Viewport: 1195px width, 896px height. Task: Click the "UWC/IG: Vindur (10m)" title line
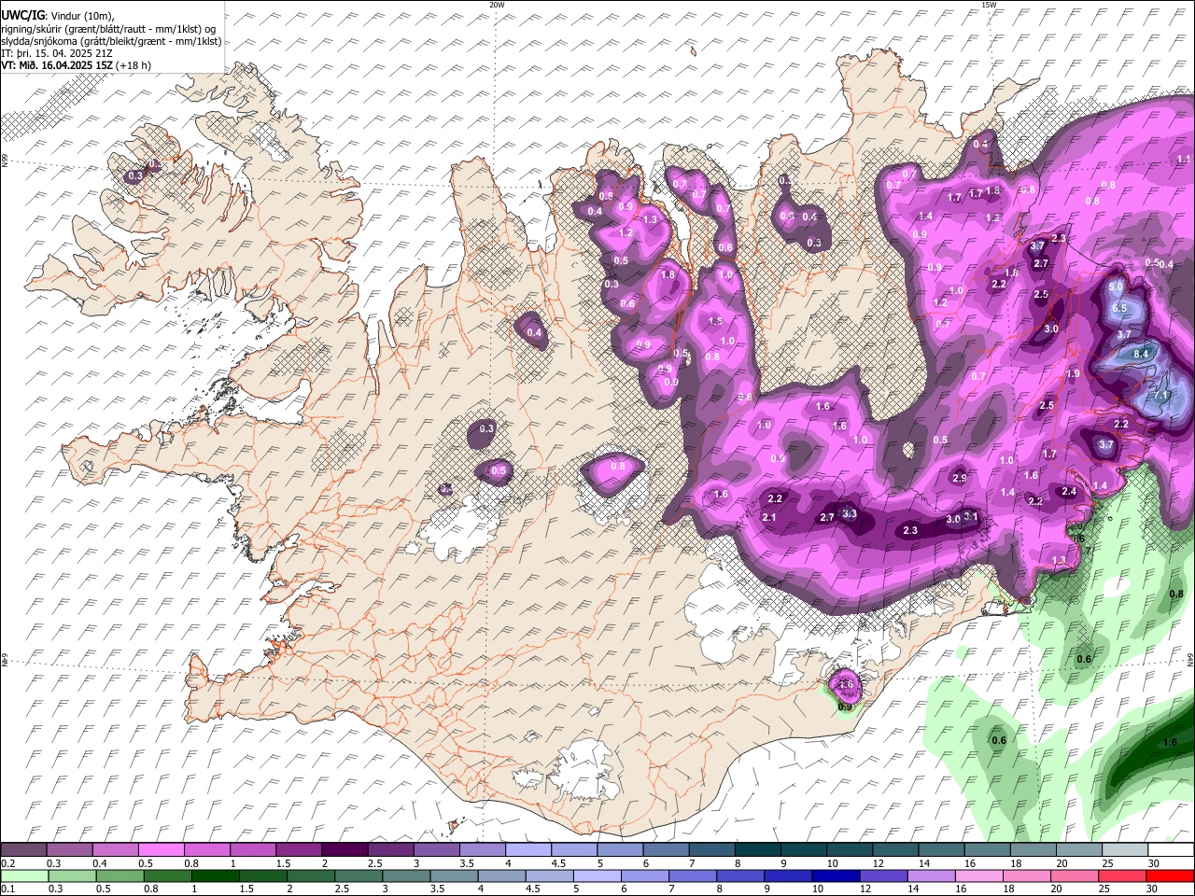point(58,15)
